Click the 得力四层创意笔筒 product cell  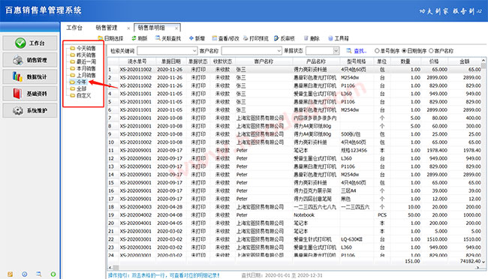(x=315, y=199)
